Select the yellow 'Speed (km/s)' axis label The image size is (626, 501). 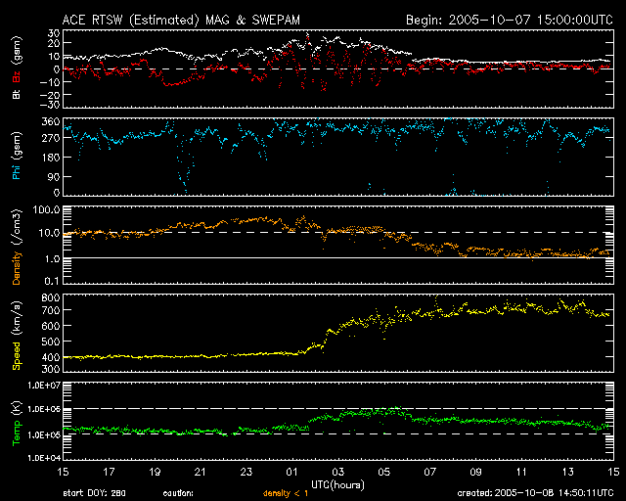click(x=17, y=336)
